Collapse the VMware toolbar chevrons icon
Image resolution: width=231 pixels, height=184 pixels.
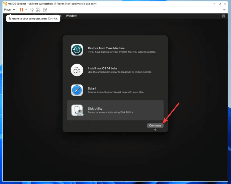(224, 10)
